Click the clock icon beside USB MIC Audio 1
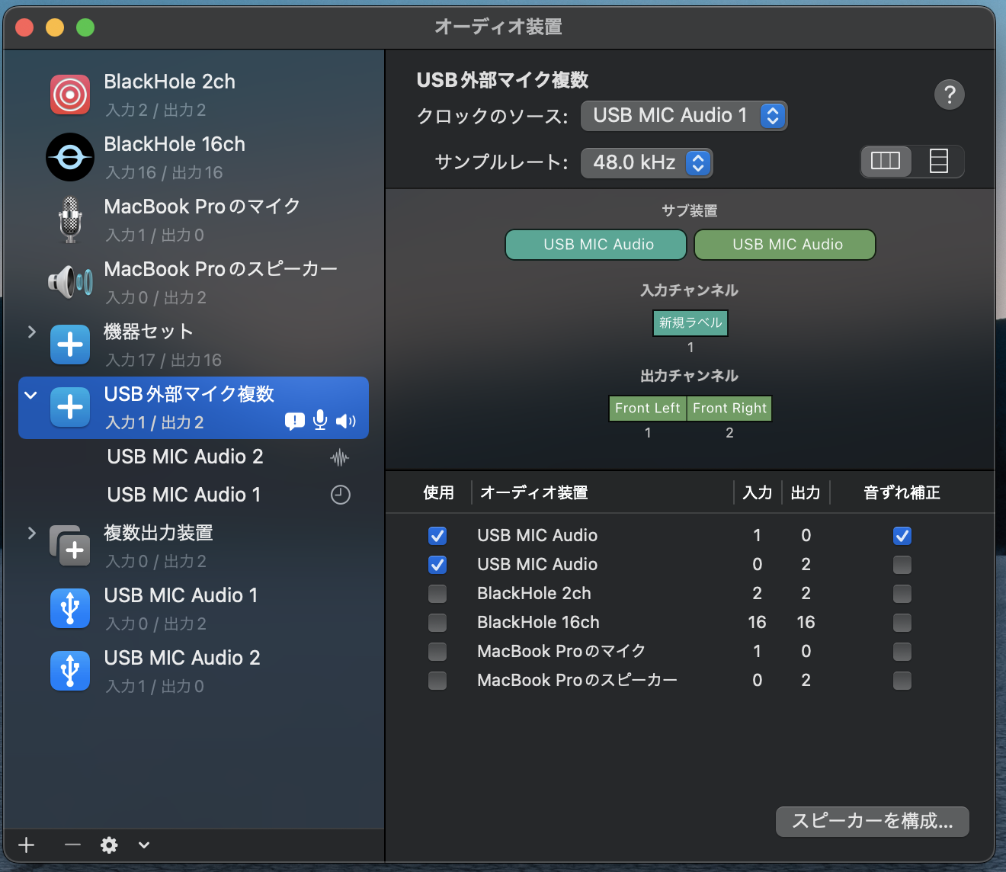This screenshot has height=872, width=1006. 341,495
